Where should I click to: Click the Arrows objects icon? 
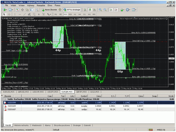click(48, 14)
